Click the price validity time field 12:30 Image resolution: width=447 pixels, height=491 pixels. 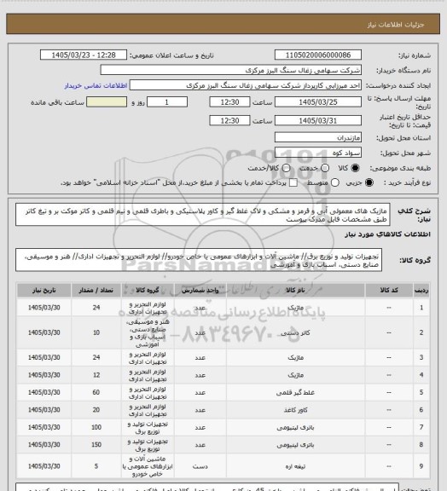click(229, 120)
